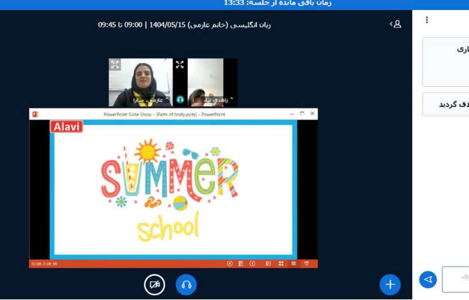Click the session title with date and time
This screenshot has width=469, height=300.
pyautogui.click(x=184, y=25)
